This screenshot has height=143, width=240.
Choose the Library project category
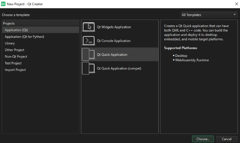point(10,43)
